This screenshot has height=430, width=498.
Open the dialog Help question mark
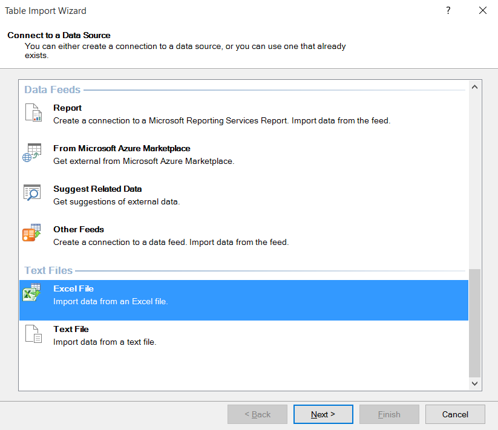[448, 11]
